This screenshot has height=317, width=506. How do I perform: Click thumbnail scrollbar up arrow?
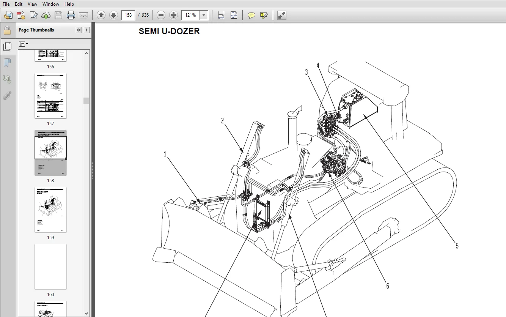86,53
